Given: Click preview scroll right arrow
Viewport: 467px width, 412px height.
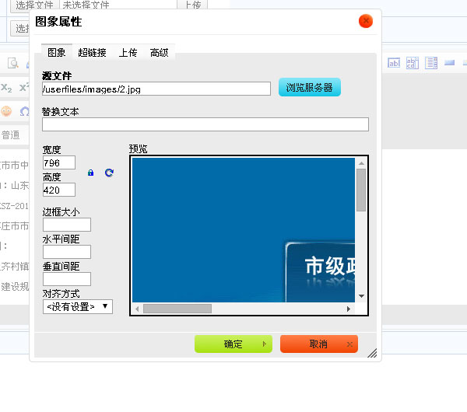Looking at the screenshot, I should [349, 309].
